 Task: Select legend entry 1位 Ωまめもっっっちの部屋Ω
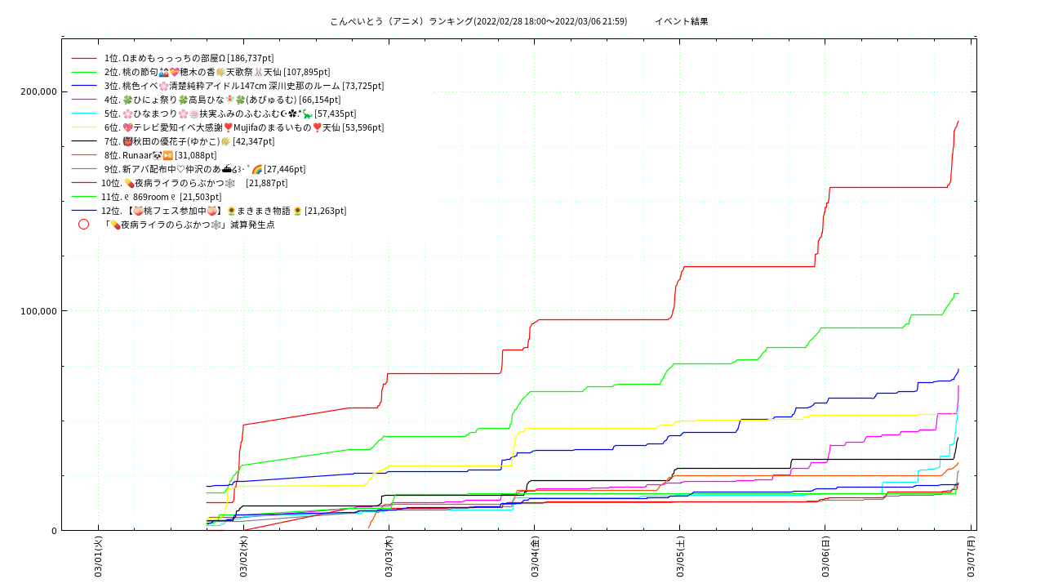pos(188,58)
